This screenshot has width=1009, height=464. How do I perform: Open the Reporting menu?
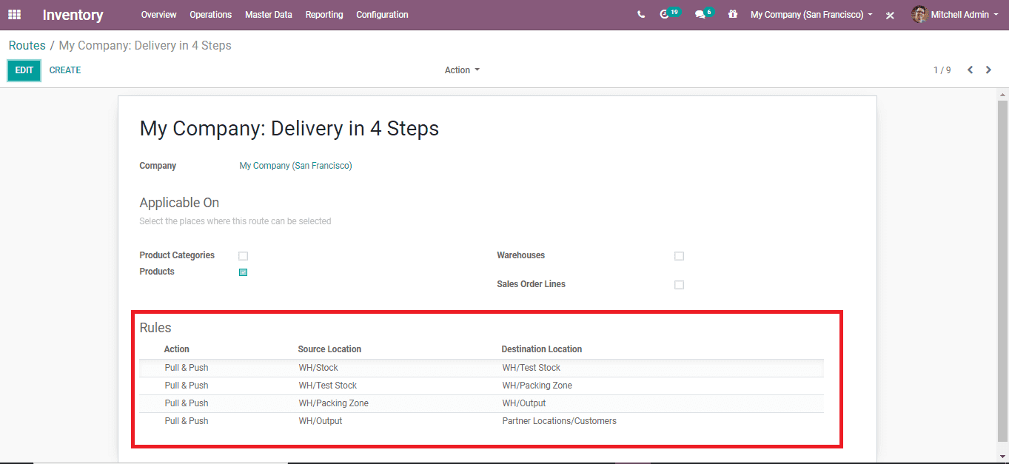tap(324, 15)
